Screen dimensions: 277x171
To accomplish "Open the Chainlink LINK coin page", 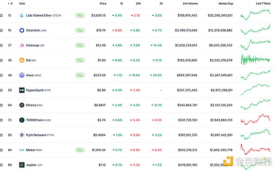I will click(36, 31).
